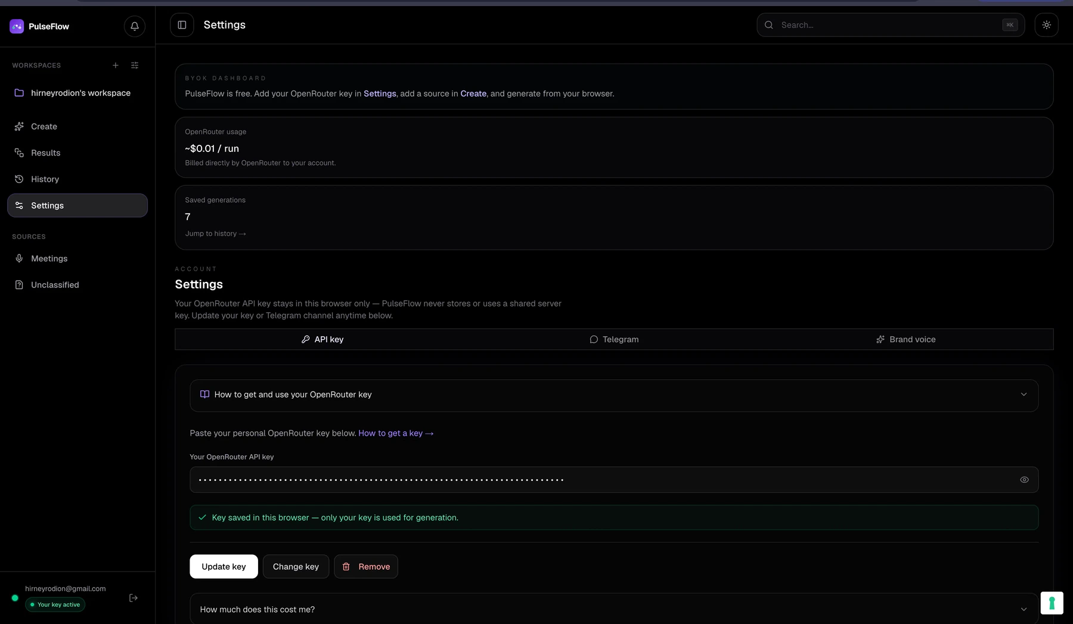Click the Settings sliders icon in sidebar
This screenshot has width=1073, height=624.
pos(19,206)
